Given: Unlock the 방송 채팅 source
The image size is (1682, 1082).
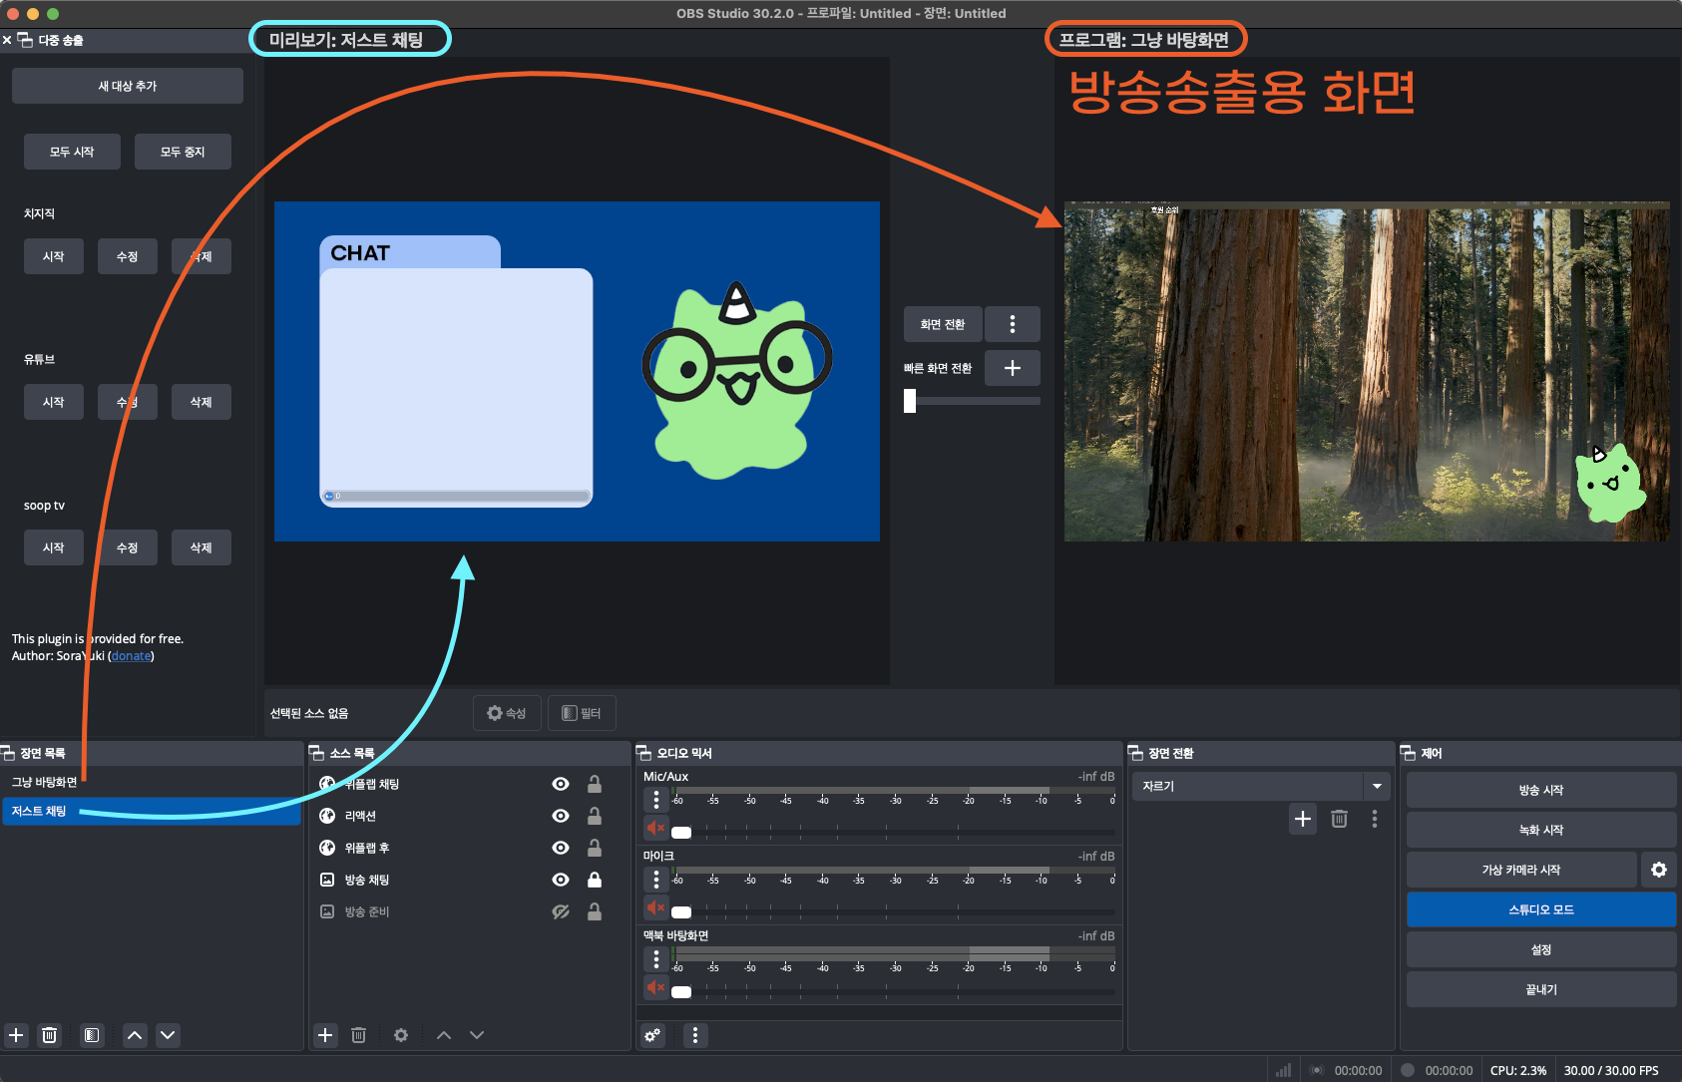Looking at the screenshot, I should pyautogui.click(x=595, y=880).
